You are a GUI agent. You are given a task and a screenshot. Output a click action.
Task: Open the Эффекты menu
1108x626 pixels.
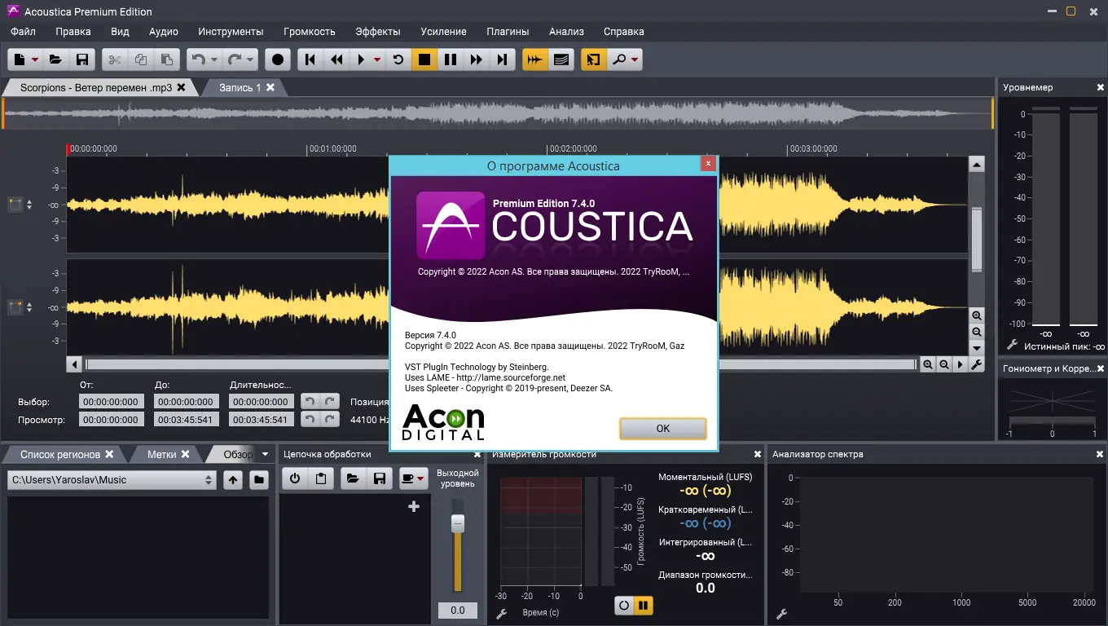[378, 31]
